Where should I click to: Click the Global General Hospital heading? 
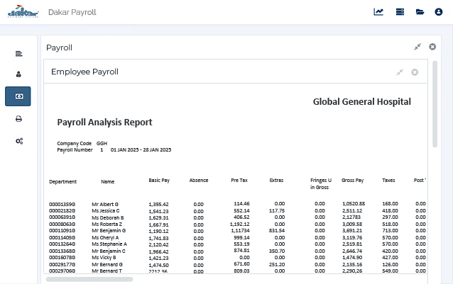pos(361,102)
